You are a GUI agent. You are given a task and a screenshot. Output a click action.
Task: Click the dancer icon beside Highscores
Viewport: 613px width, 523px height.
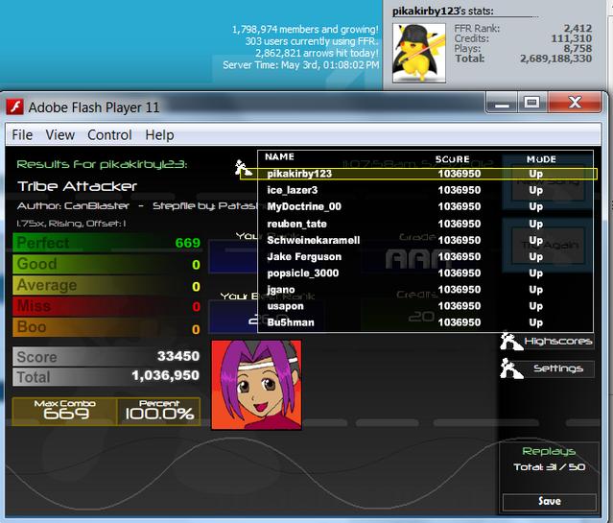pyautogui.click(x=510, y=341)
